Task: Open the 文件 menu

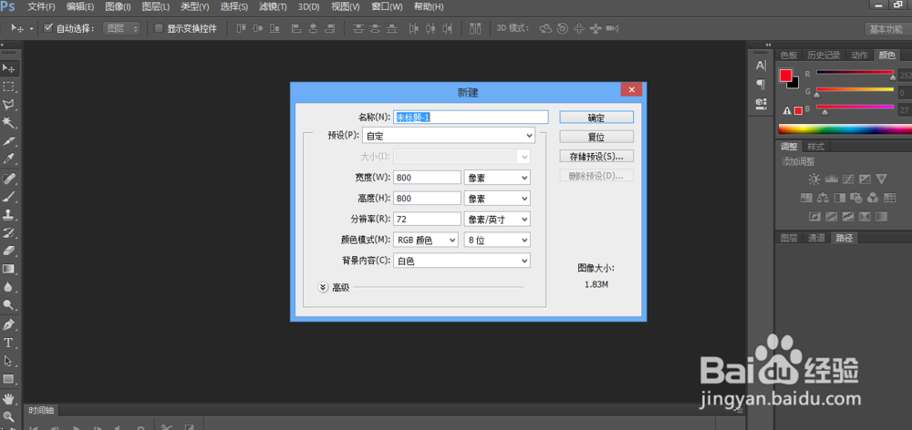Action: click(x=41, y=7)
